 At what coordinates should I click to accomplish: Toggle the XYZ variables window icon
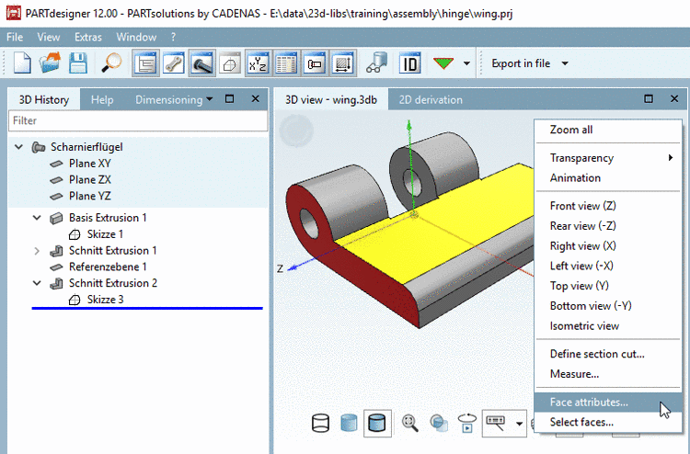pyautogui.click(x=258, y=63)
